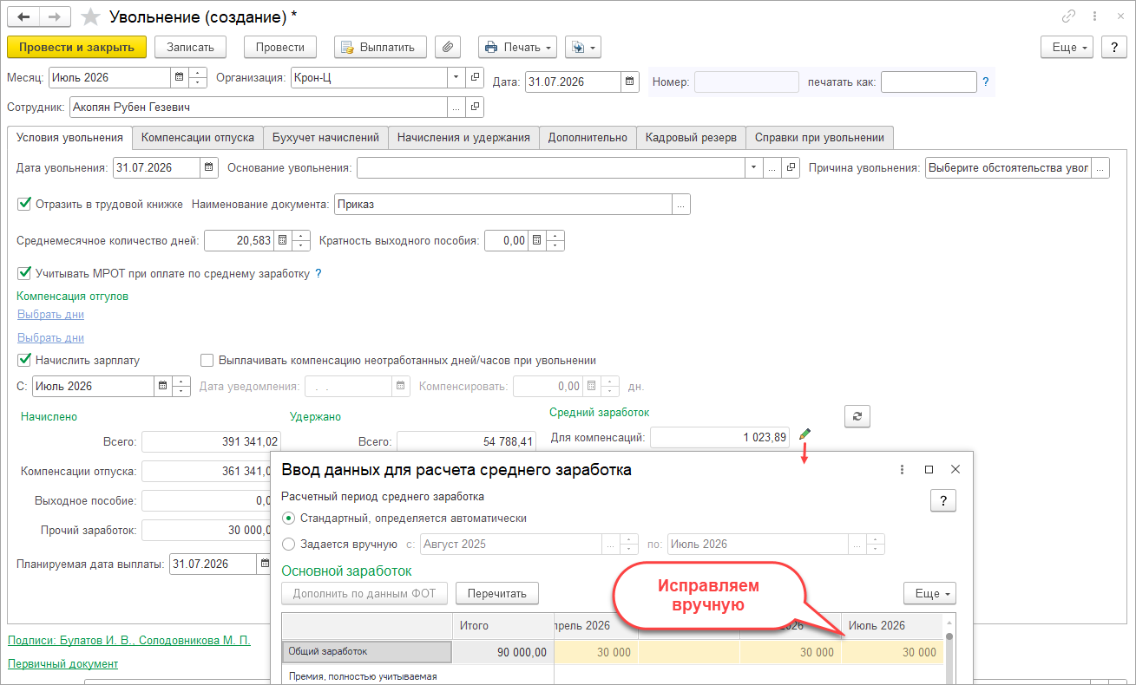Open calendar for the Дата field

[x=630, y=82]
